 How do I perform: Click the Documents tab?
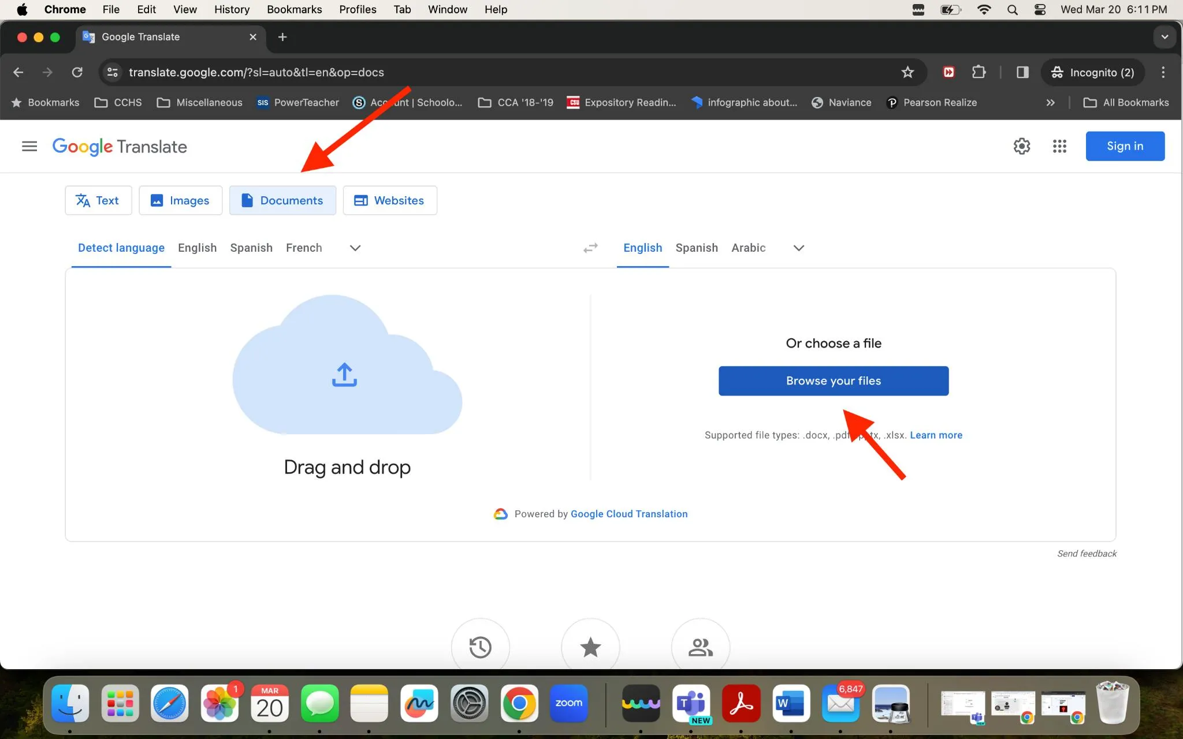coord(283,200)
